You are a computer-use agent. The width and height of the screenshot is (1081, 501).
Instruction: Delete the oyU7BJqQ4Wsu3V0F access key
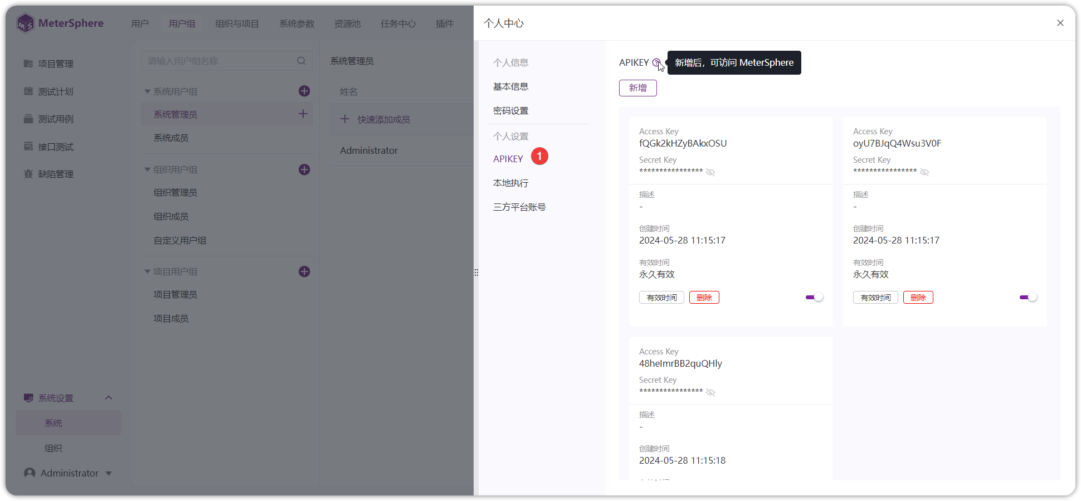point(918,298)
